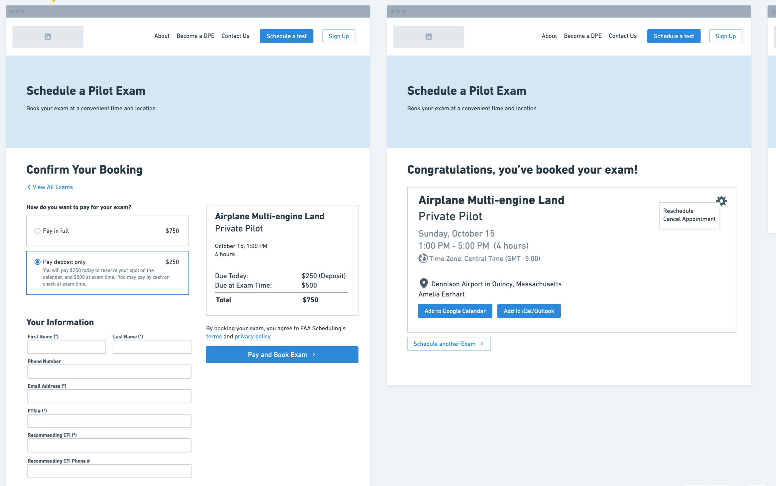The width and height of the screenshot is (776, 486).
Task: Click Add to iCal/Outlook icon button
Action: 529,311
